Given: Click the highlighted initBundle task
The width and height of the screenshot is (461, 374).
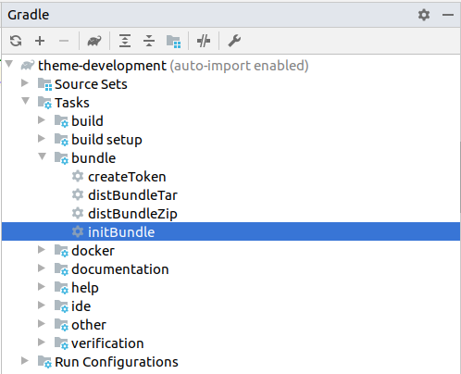Looking at the screenshot, I should pos(230,231).
